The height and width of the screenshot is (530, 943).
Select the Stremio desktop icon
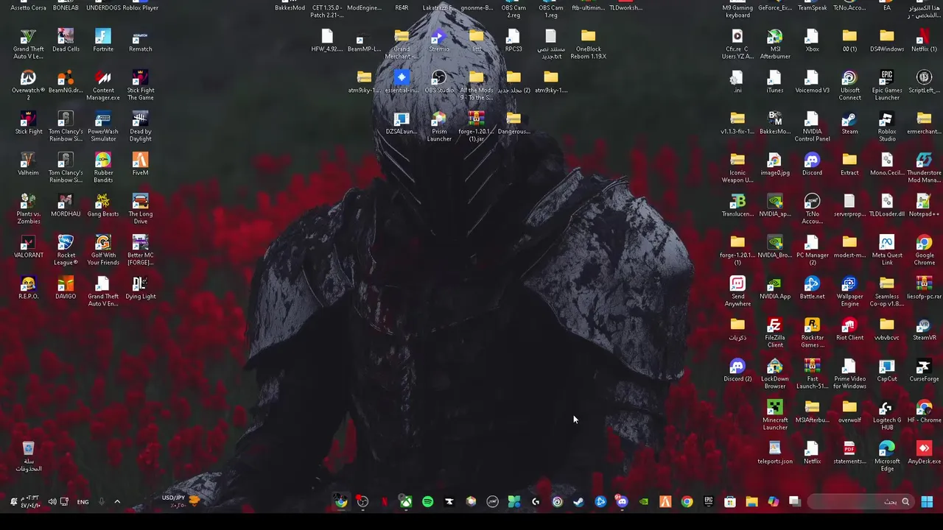coord(439,40)
